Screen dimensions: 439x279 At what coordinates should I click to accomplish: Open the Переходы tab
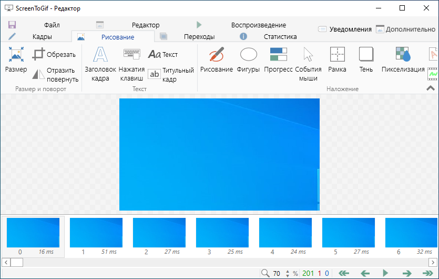click(199, 37)
